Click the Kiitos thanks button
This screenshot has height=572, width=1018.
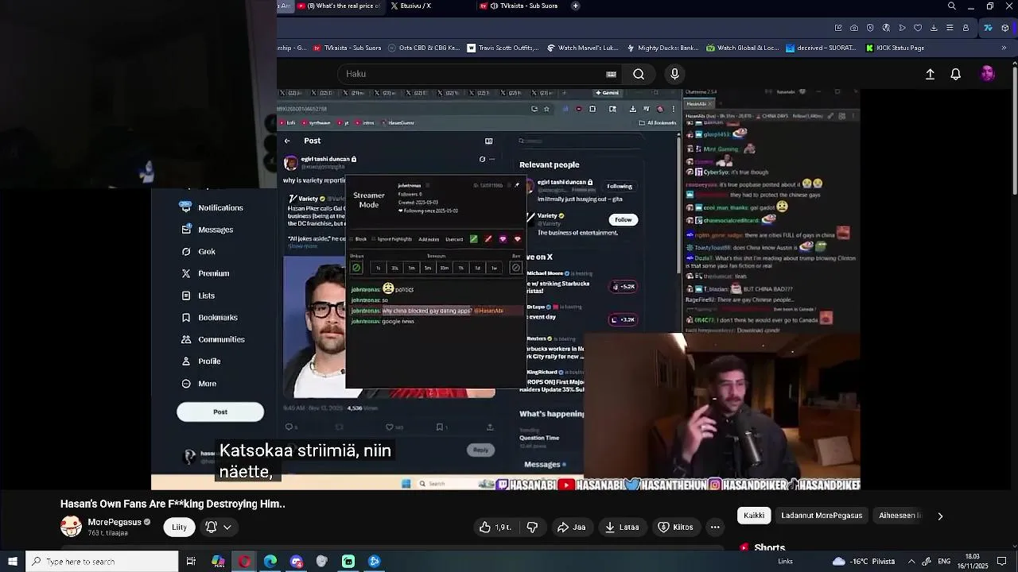click(675, 527)
